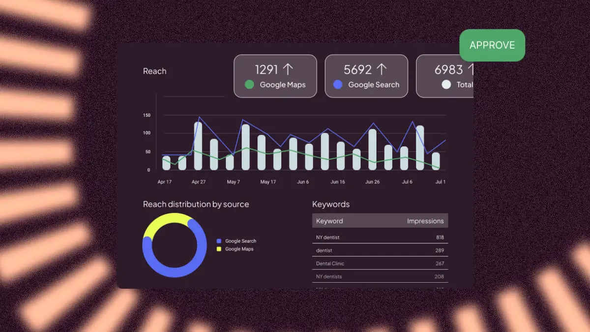Image resolution: width=590 pixels, height=332 pixels.
Task: Click the up arrow beside 5692
Action: click(x=382, y=69)
